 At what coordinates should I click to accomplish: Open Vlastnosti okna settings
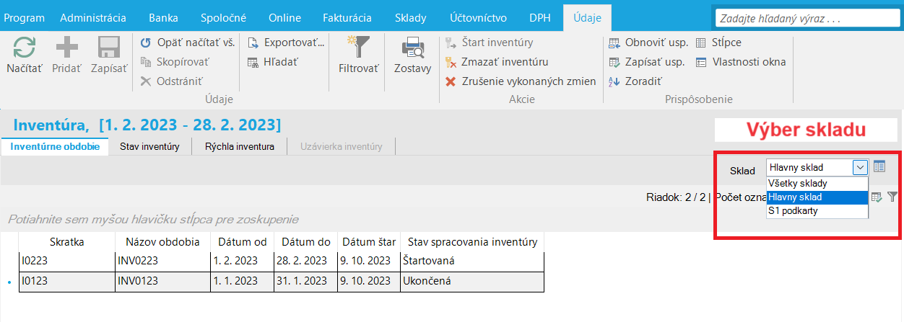pos(741,62)
